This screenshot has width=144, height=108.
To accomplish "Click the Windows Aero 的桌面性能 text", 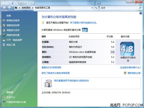I will 82,52.
